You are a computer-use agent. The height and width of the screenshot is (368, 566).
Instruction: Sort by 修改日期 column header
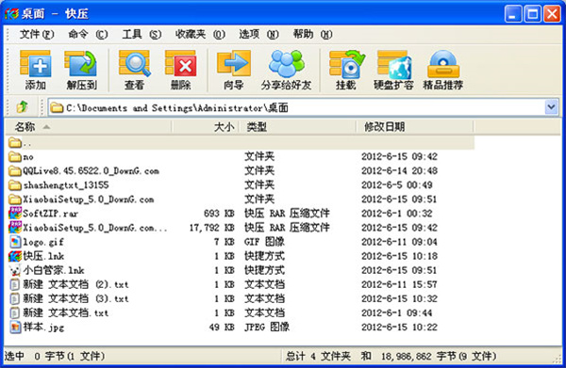point(415,127)
